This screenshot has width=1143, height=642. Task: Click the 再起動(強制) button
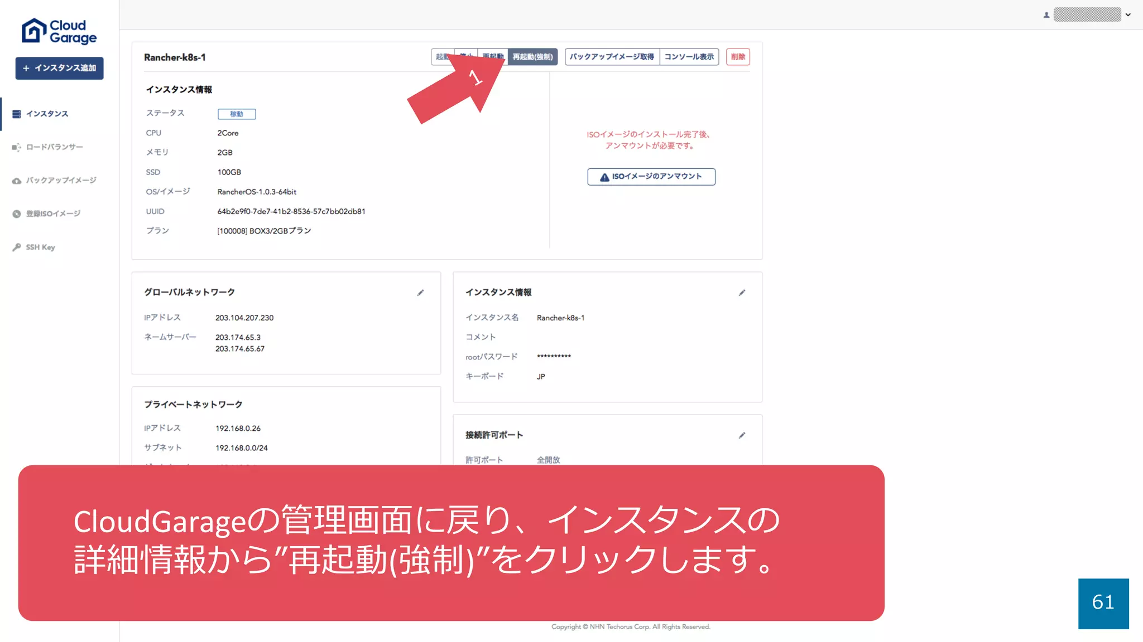pyautogui.click(x=532, y=57)
